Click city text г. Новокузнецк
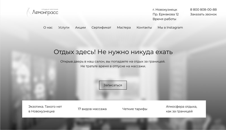 [x=165, y=10]
